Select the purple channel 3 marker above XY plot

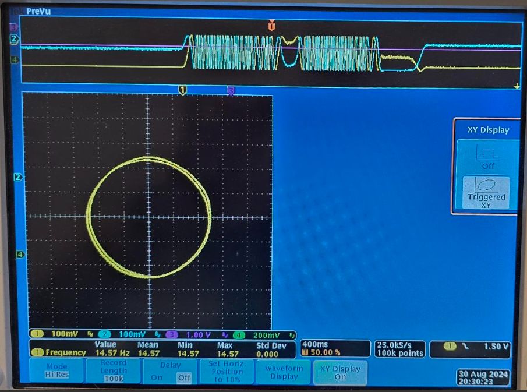[x=231, y=90]
